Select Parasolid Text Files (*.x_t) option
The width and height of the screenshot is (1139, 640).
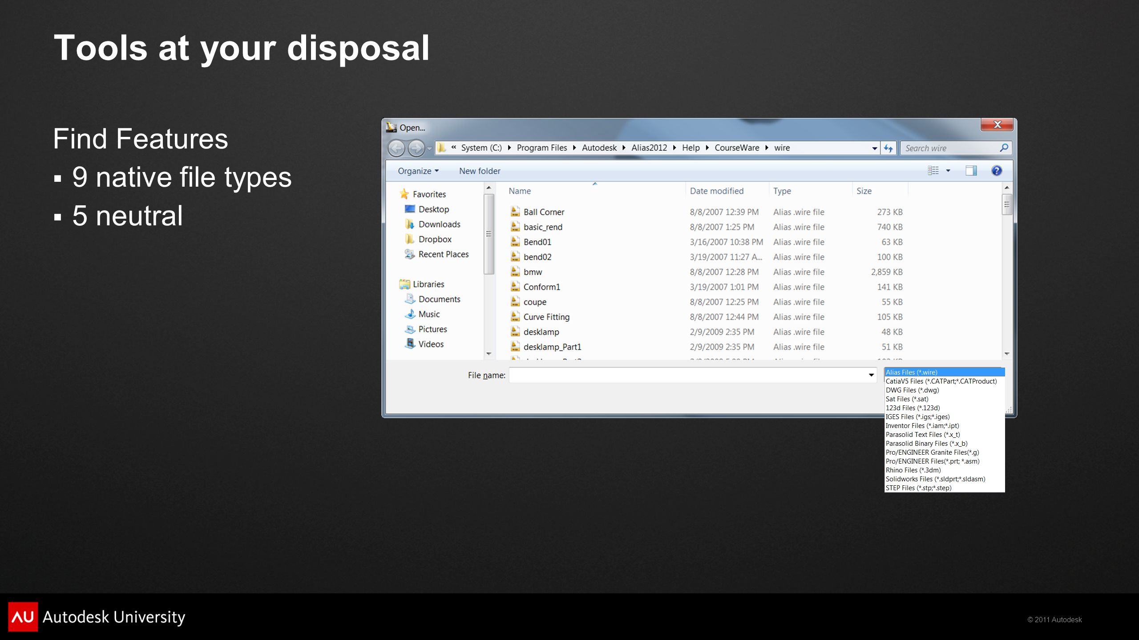tap(945, 435)
